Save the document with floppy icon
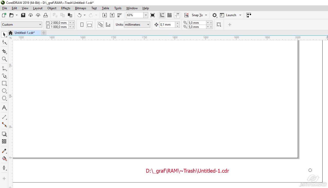This screenshot has width=328, height=188. pos(23,15)
